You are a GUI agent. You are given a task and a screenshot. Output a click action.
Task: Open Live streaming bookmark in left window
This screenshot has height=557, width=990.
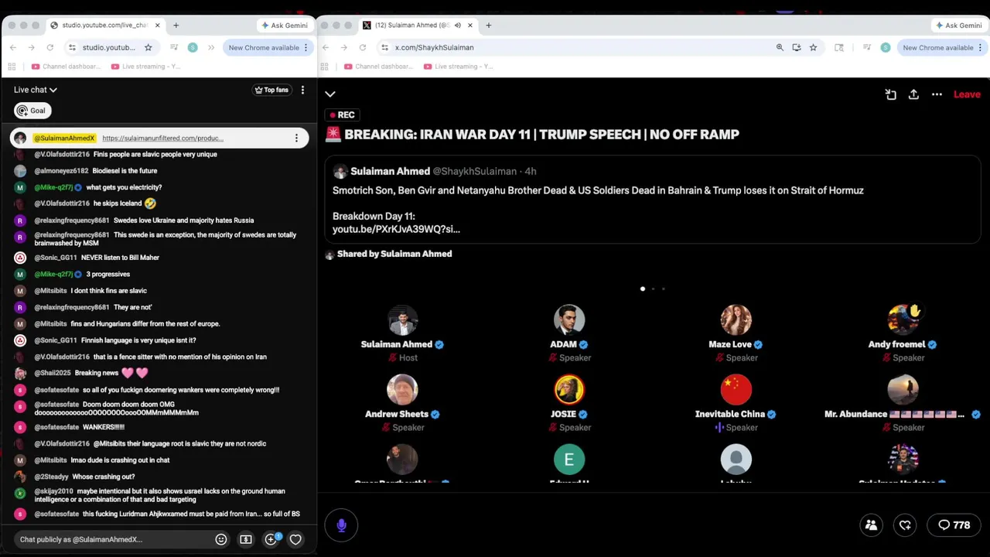pos(146,67)
